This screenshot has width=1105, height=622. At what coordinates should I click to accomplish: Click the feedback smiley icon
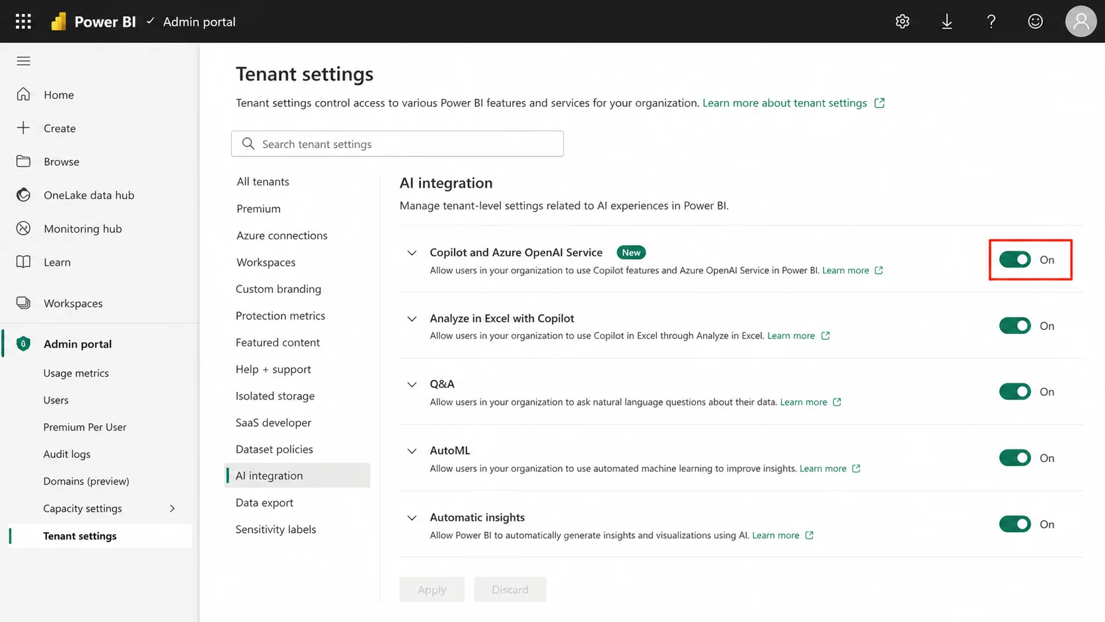pos(1035,21)
